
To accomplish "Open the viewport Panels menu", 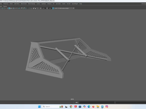I will coord(5,6).
